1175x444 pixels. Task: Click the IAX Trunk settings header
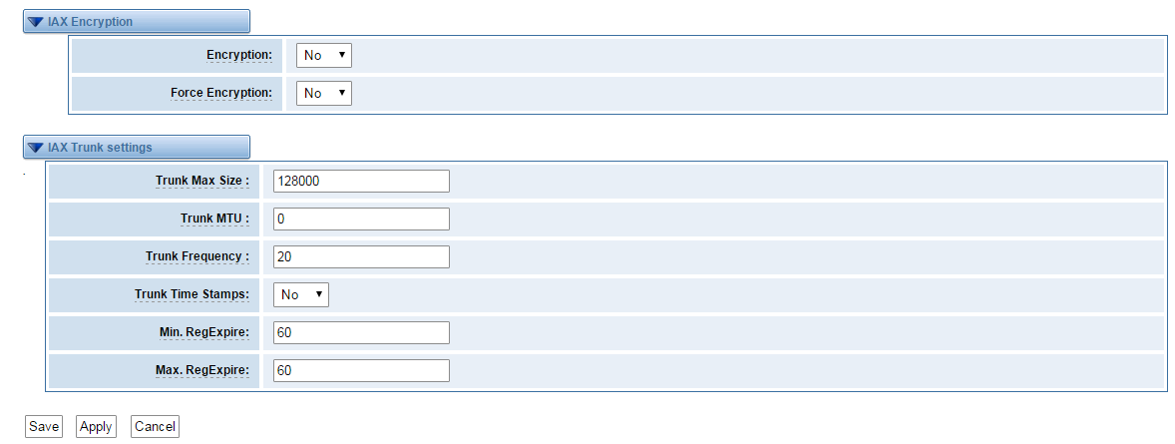coord(137,148)
